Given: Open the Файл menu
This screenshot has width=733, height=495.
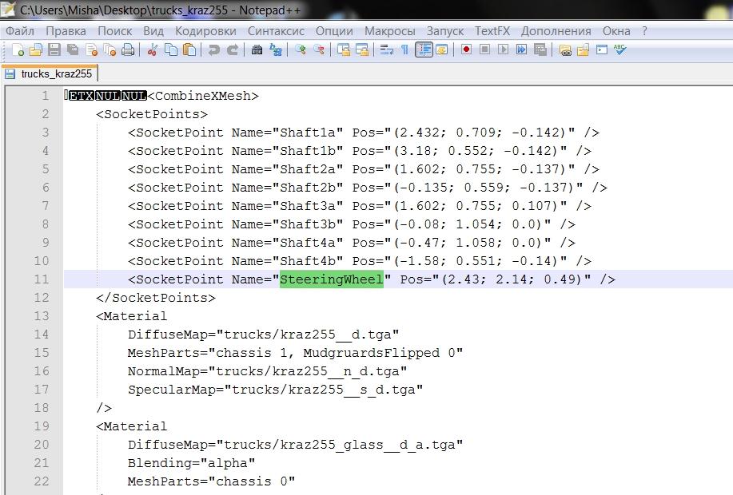Looking at the screenshot, I should coord(20,30).
